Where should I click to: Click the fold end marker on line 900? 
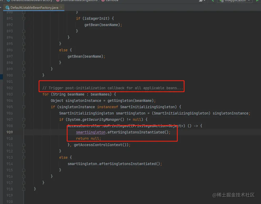[24, 75]
